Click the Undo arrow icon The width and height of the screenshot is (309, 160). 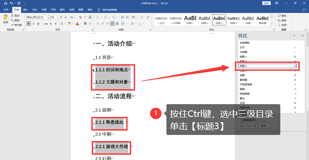pos(11,3)
